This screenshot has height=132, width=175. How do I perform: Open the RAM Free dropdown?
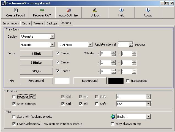(90, 44)
